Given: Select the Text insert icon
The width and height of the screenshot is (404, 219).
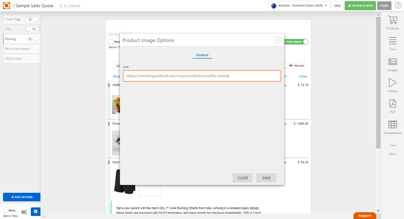Looking at the screenshot, I should tap(392, 43).
